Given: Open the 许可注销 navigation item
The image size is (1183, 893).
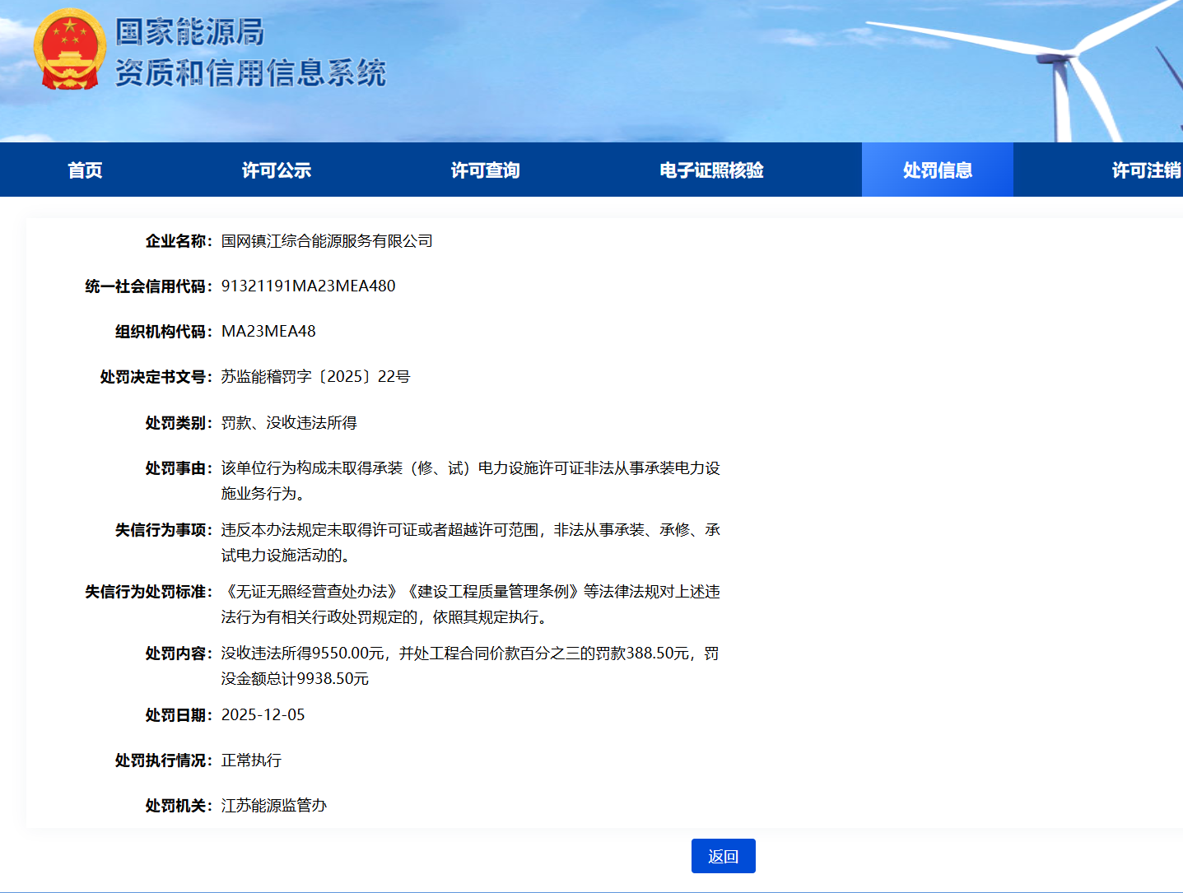Looking at the screenshot, I should point(1145,170).
